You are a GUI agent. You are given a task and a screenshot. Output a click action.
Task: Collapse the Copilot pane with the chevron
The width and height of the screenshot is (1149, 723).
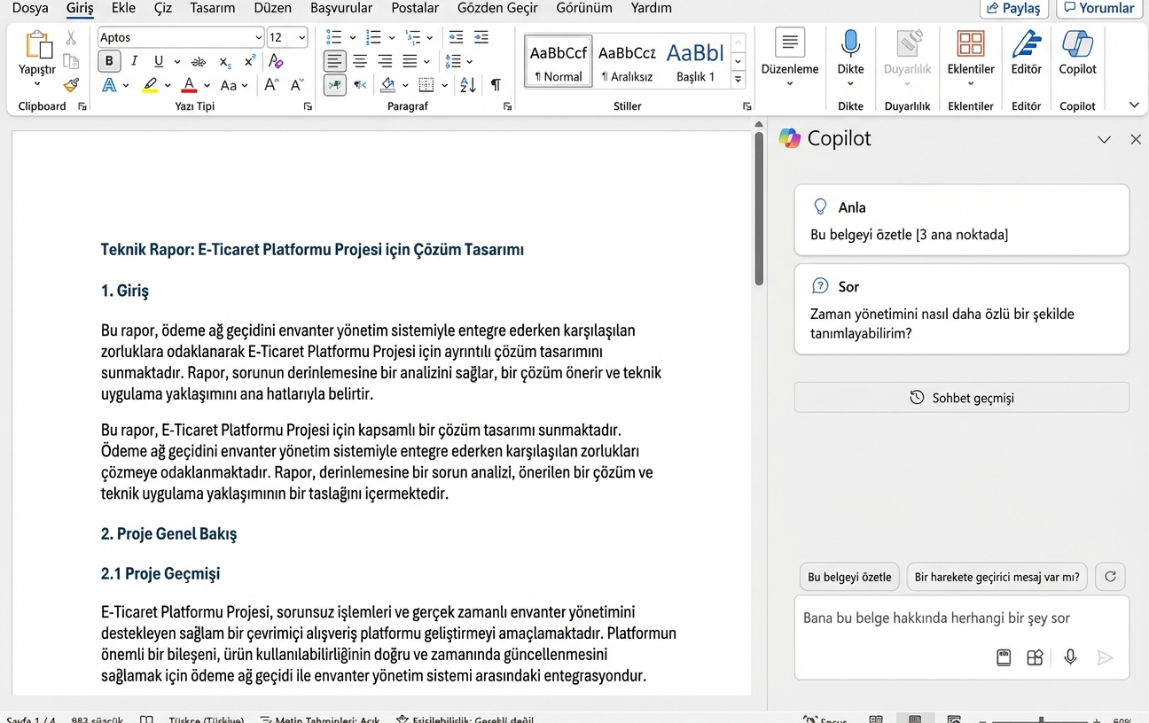pyautogui.click(x=1104, y=139)
